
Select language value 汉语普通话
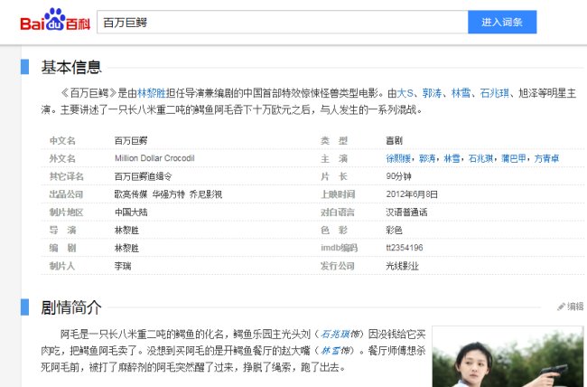point(406,212)
